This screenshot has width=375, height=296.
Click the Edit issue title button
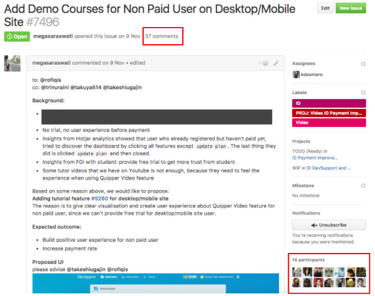pos(325,8)
